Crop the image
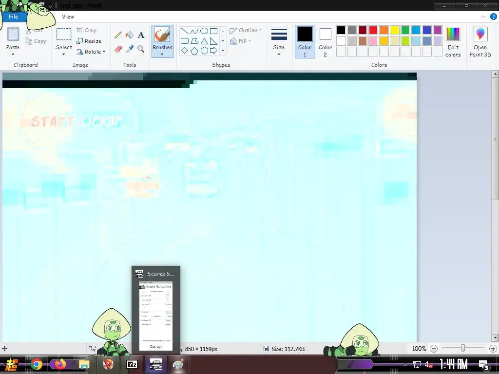499x374 pixels. [x=87, y=30]
